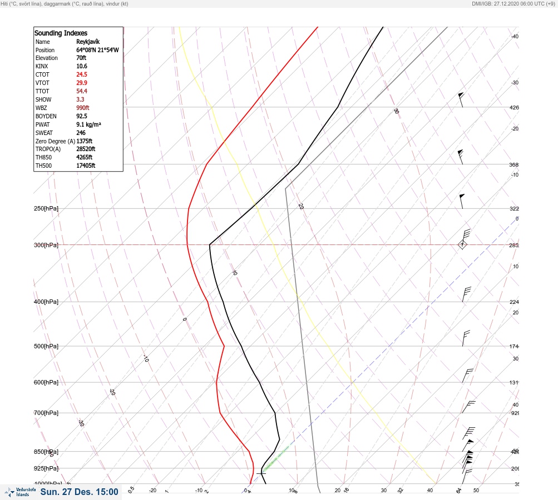The width and height of the screenshot is (558, 500).
Task: Click the TH850 value 4265ft
Action: pos(85,157)
